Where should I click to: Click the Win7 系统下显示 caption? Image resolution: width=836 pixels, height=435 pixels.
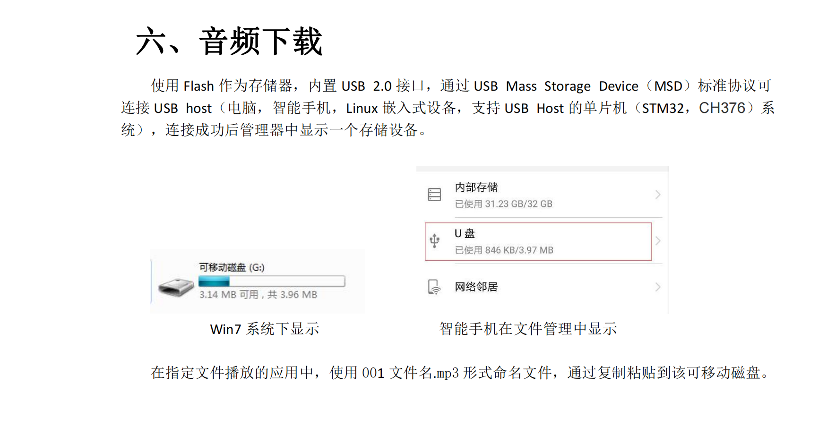(265, 329)
